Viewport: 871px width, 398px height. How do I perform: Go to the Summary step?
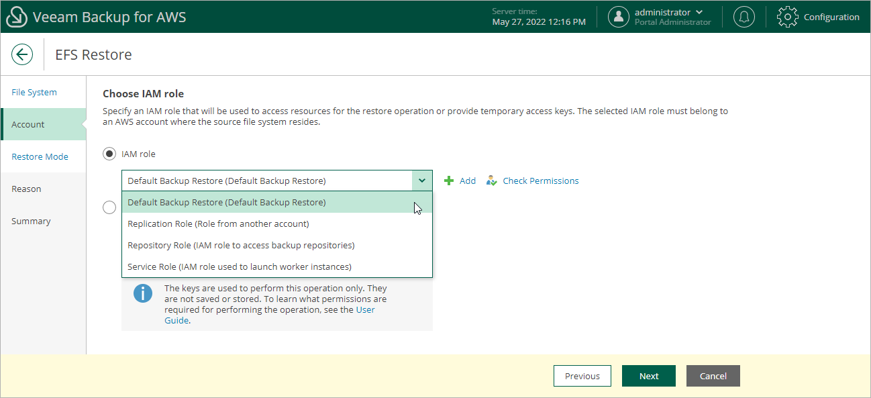click(x=31, y=221)
